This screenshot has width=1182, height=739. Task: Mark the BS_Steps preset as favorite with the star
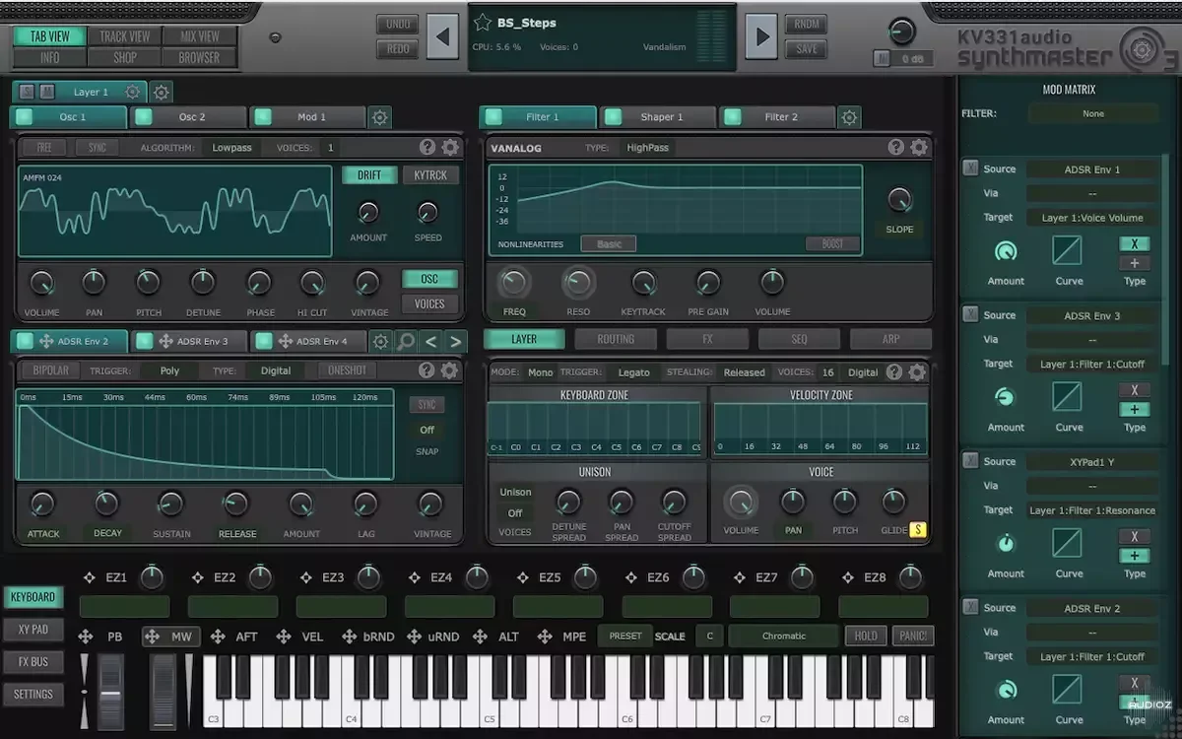tap(483, 23)
